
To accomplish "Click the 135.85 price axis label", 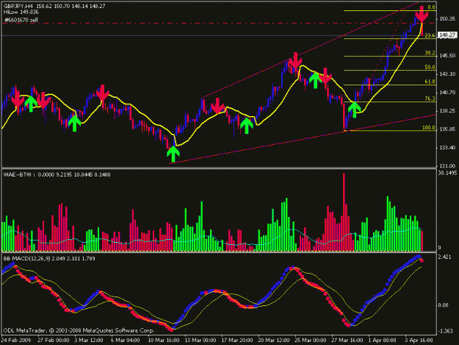I will pyautogui.click(x=447, y=129).
